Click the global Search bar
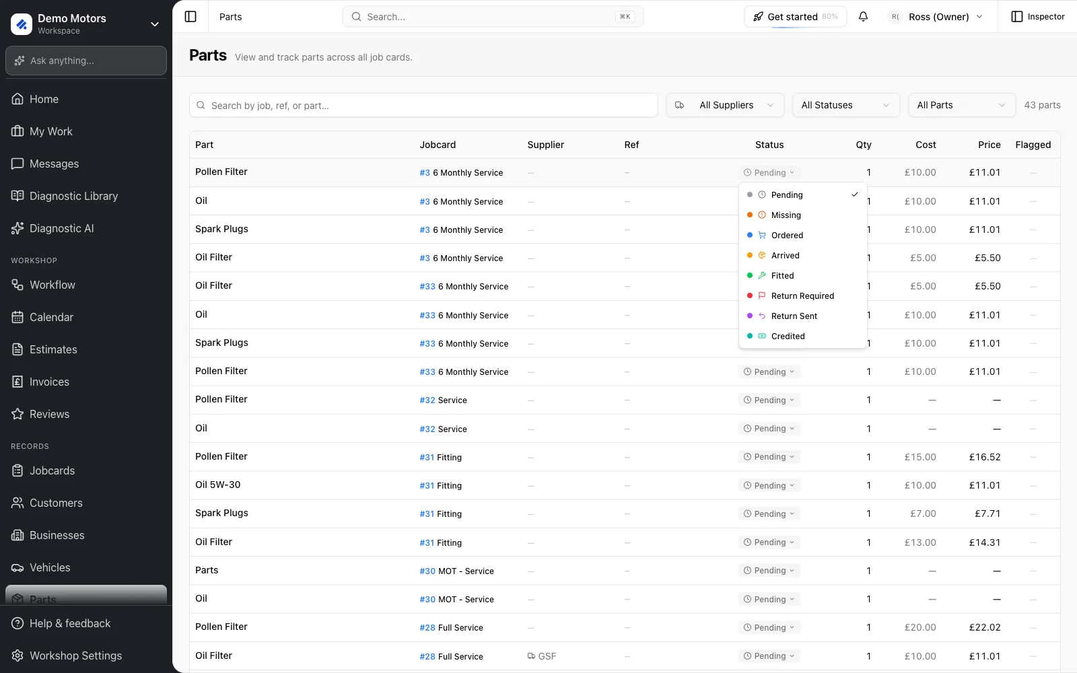Image resolution: width=1077 pixels, height=673 pixels. [493, 17]
